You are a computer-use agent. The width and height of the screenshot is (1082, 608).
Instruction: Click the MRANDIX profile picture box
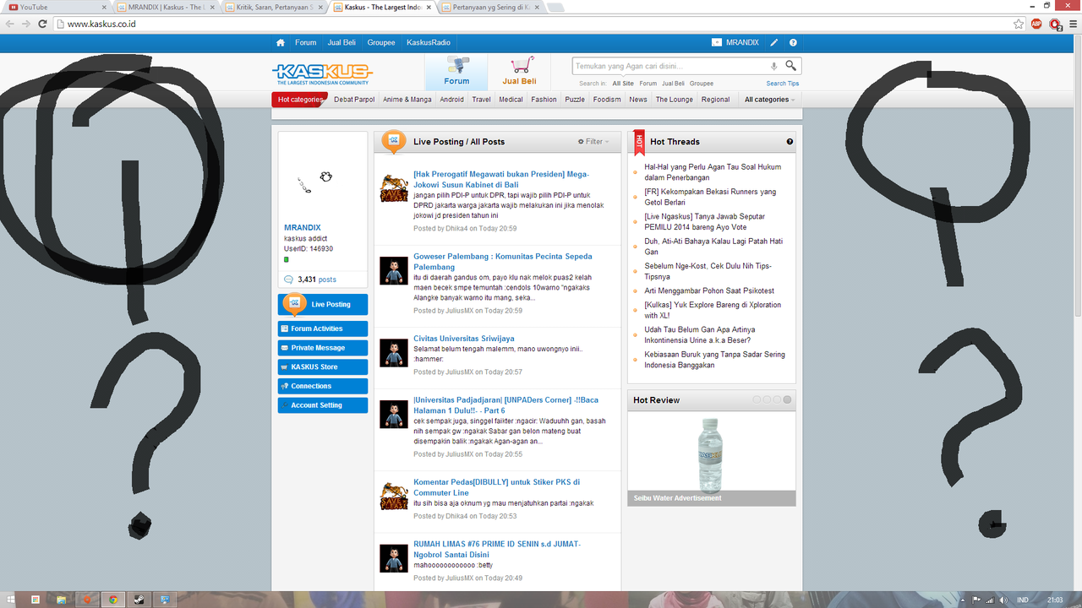pos(323,177)
